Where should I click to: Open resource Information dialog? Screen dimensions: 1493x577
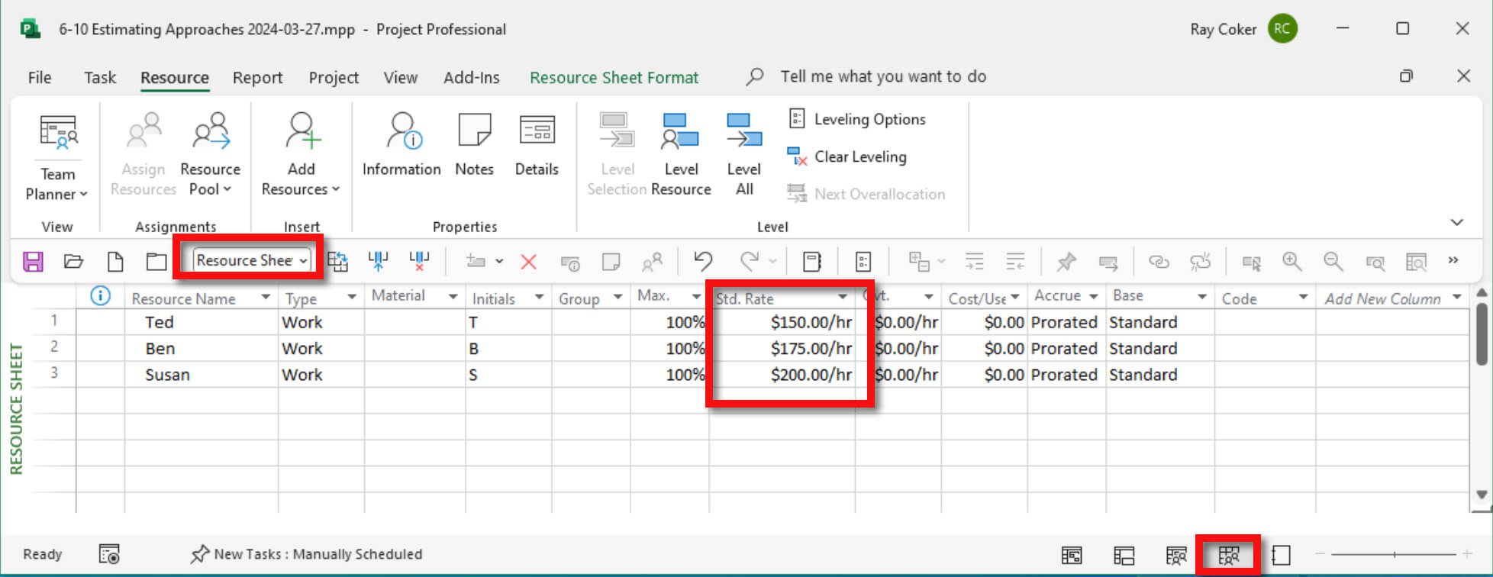(401, 145)
